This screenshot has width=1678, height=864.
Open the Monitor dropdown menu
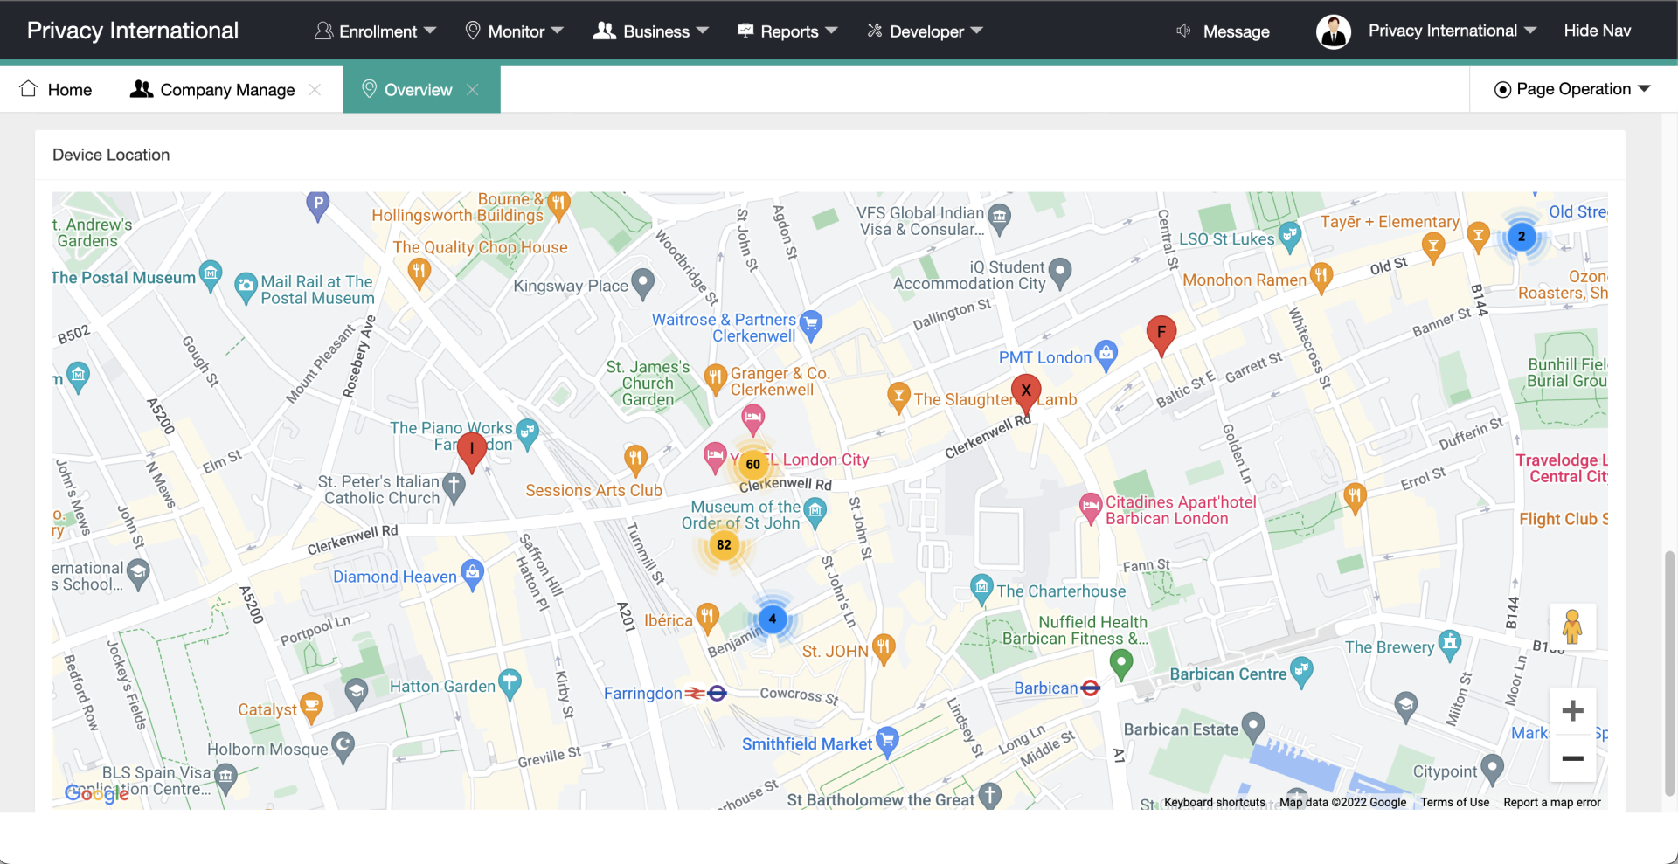[x=514, y=31]
